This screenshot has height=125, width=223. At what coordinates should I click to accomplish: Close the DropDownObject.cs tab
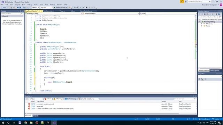coord(42,11)
